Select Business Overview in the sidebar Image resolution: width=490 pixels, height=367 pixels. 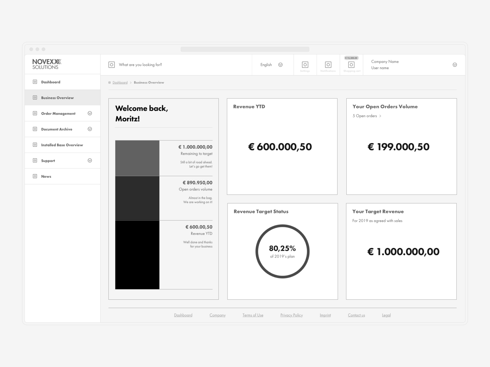[62, 98]
